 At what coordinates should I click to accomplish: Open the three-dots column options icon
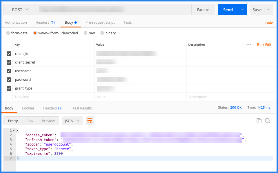(249, 45)
